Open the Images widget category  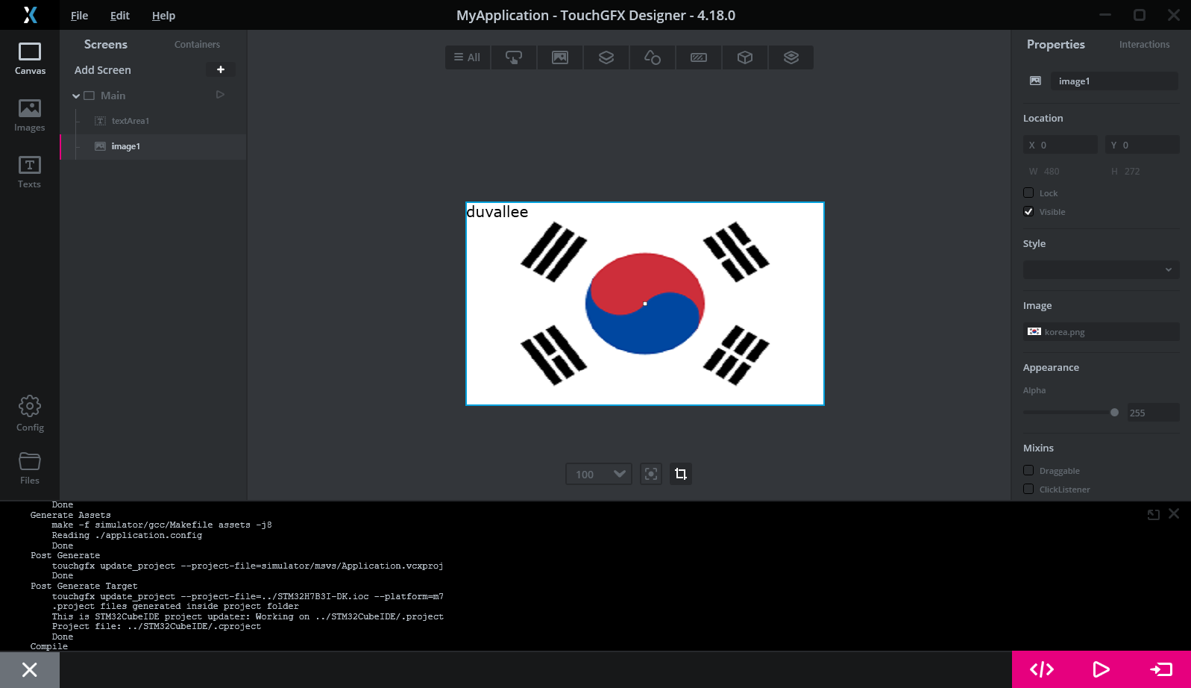point(560,57)
